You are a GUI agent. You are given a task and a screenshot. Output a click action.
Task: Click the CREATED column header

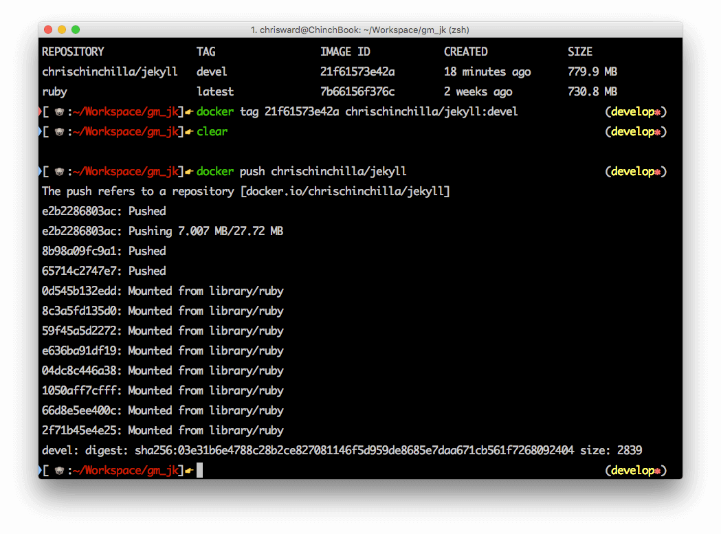(x=465, y=52)
